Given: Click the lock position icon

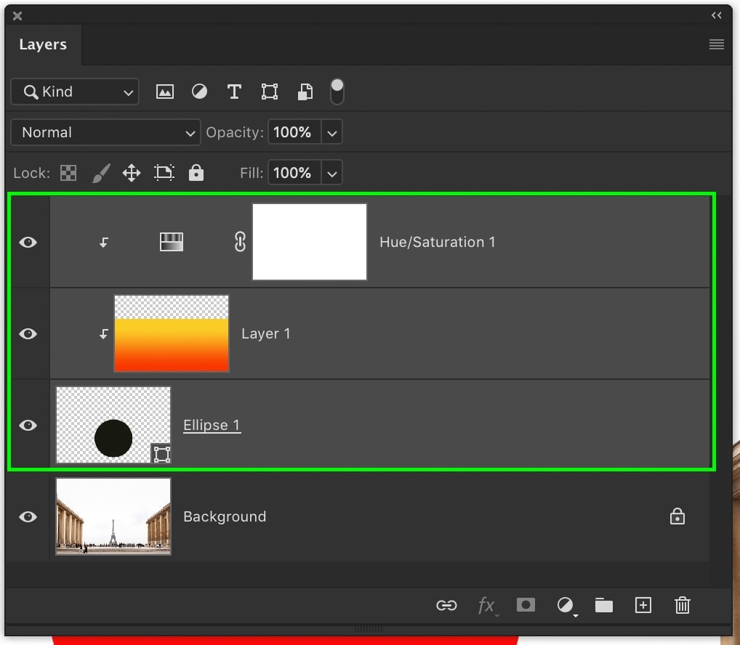Looking at the screenshot, I should point(132,173).
